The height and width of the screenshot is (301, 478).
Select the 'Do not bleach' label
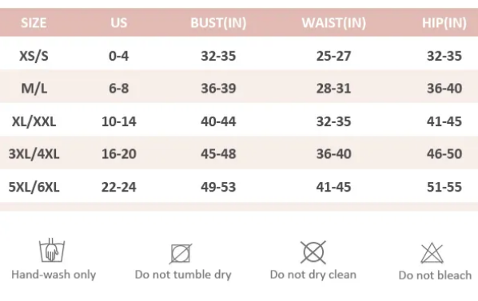(x=435, y=275)
